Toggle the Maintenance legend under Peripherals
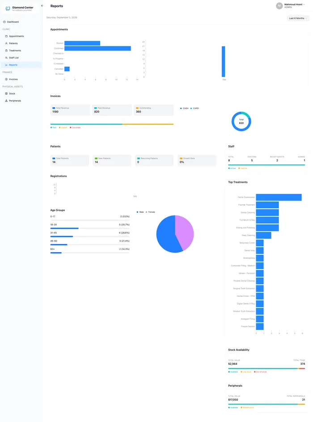Screen dimensions: 313x422 tap(247, 407)
